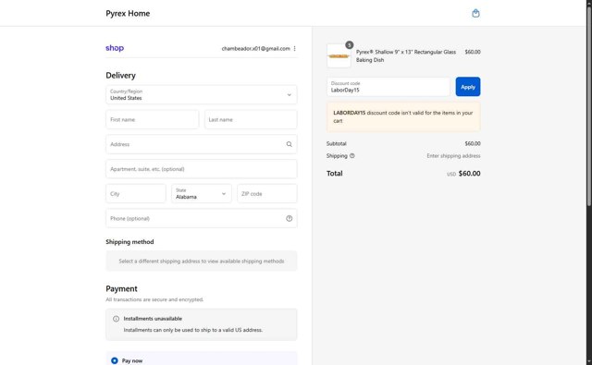Open the Country/Region dropdown
The width and height of the screenshot is (592, 365).
pyautogui.click(x=202, y=94)
